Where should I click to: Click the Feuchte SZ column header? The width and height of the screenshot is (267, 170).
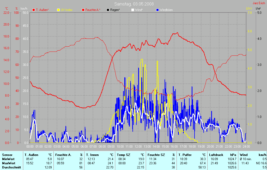pyautogui.click(x=156, y=155)
